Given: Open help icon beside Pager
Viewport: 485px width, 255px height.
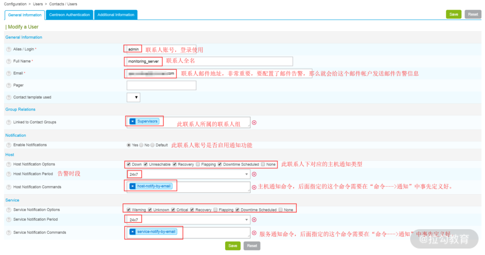Looking at the screenshot, I should (9, 85).
